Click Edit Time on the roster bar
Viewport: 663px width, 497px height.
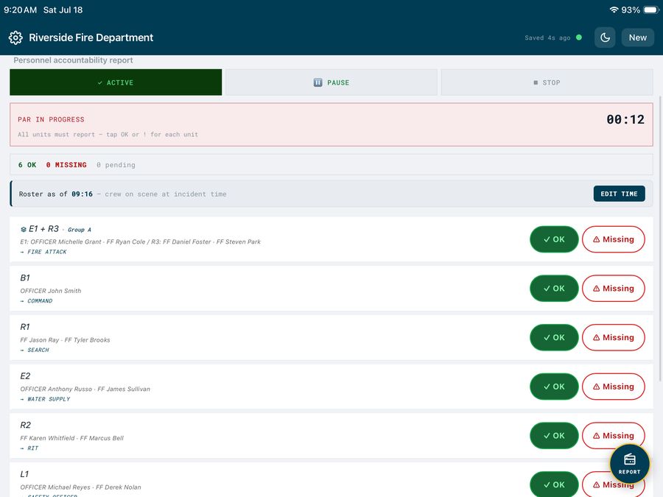click(619, 194)
